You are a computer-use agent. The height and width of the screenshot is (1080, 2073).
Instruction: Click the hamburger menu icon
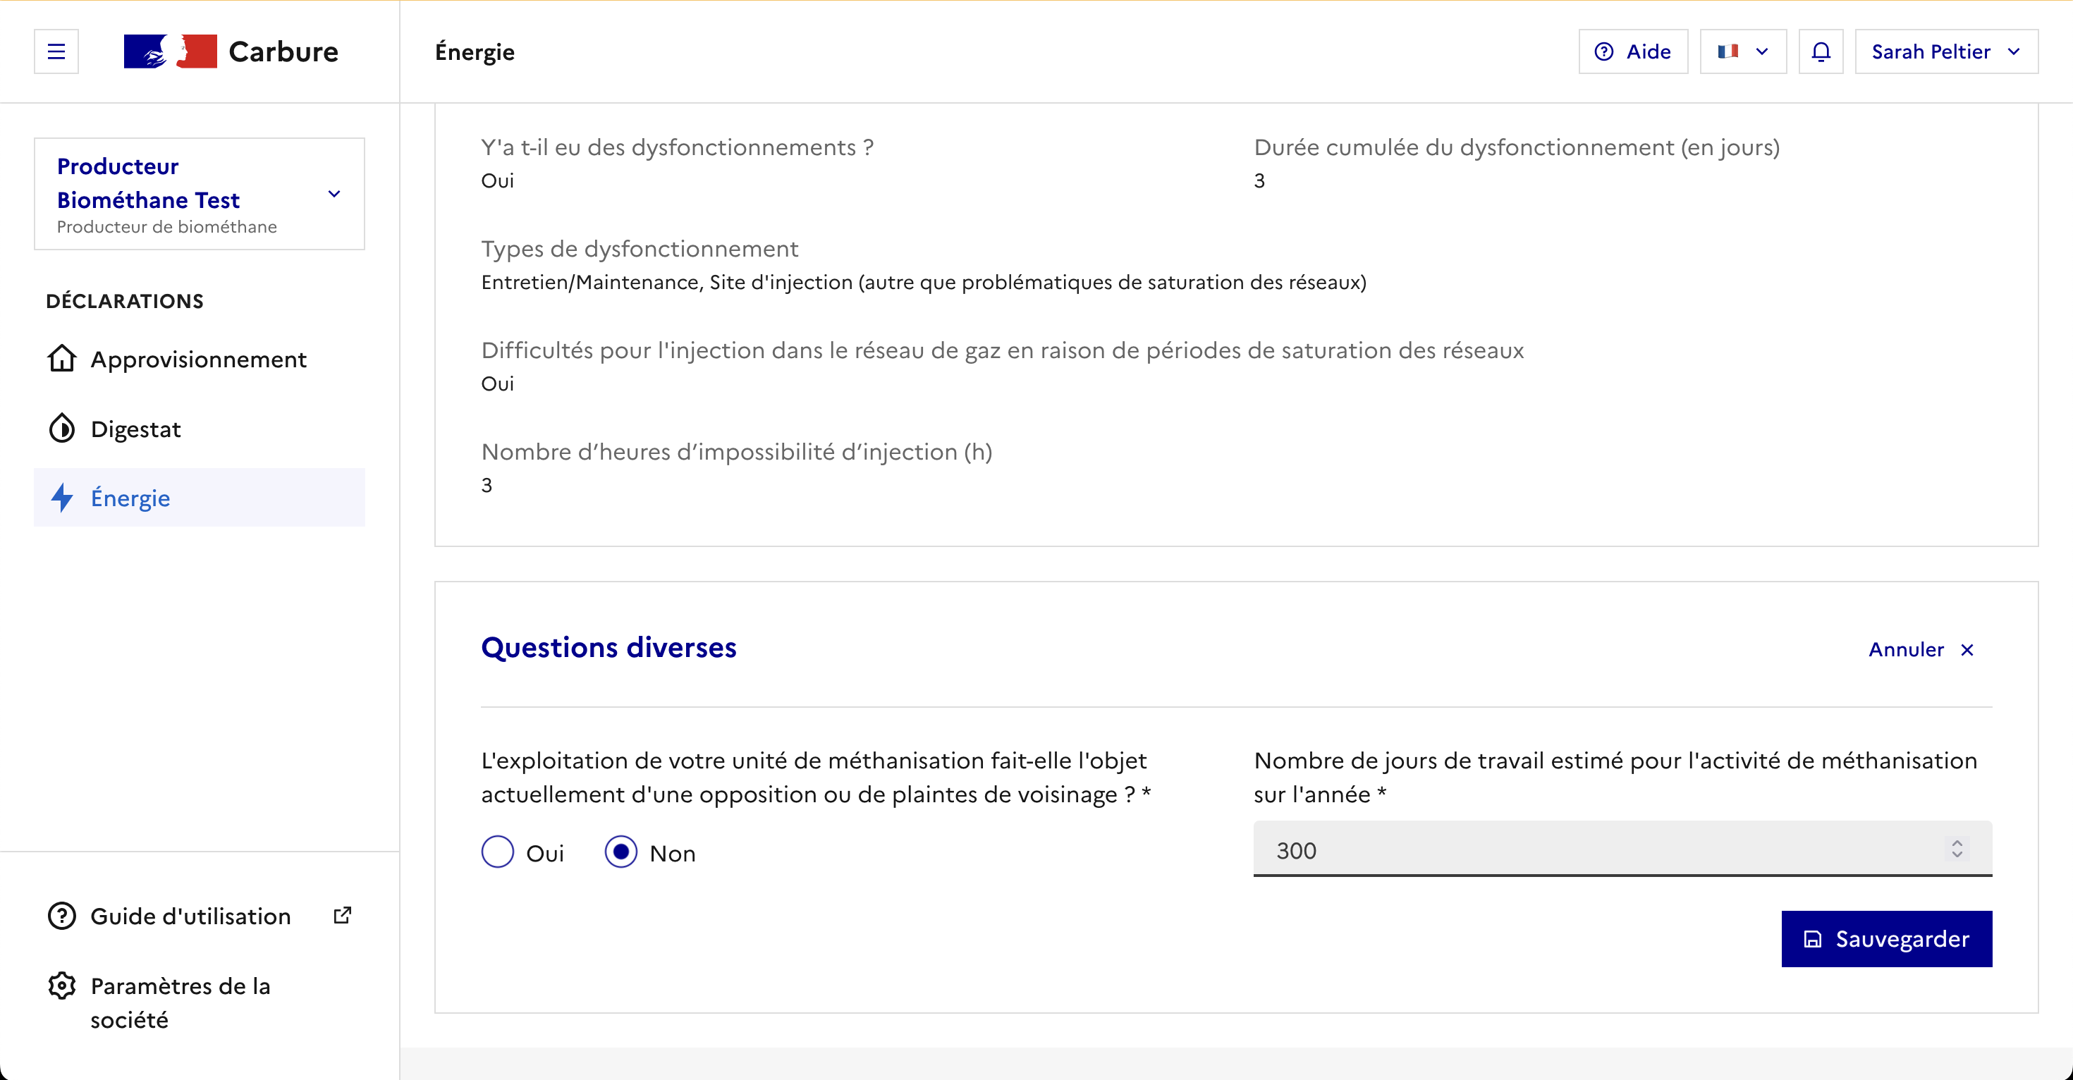(56, 51)
